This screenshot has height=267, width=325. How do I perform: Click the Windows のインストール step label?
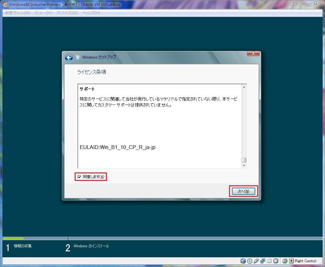coord(91,246)
